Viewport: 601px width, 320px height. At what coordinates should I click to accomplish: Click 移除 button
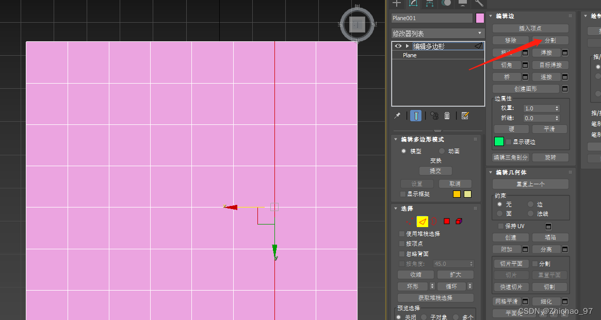(511, 40)
